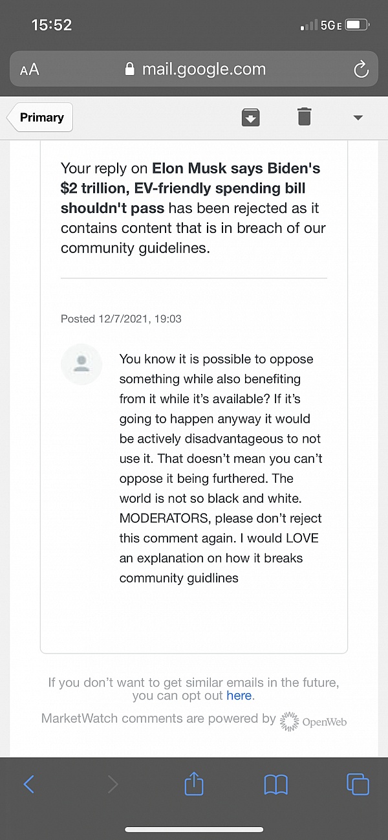
Task: Tap the bold Elon Musk article title
Action: [x=191, y=188]
